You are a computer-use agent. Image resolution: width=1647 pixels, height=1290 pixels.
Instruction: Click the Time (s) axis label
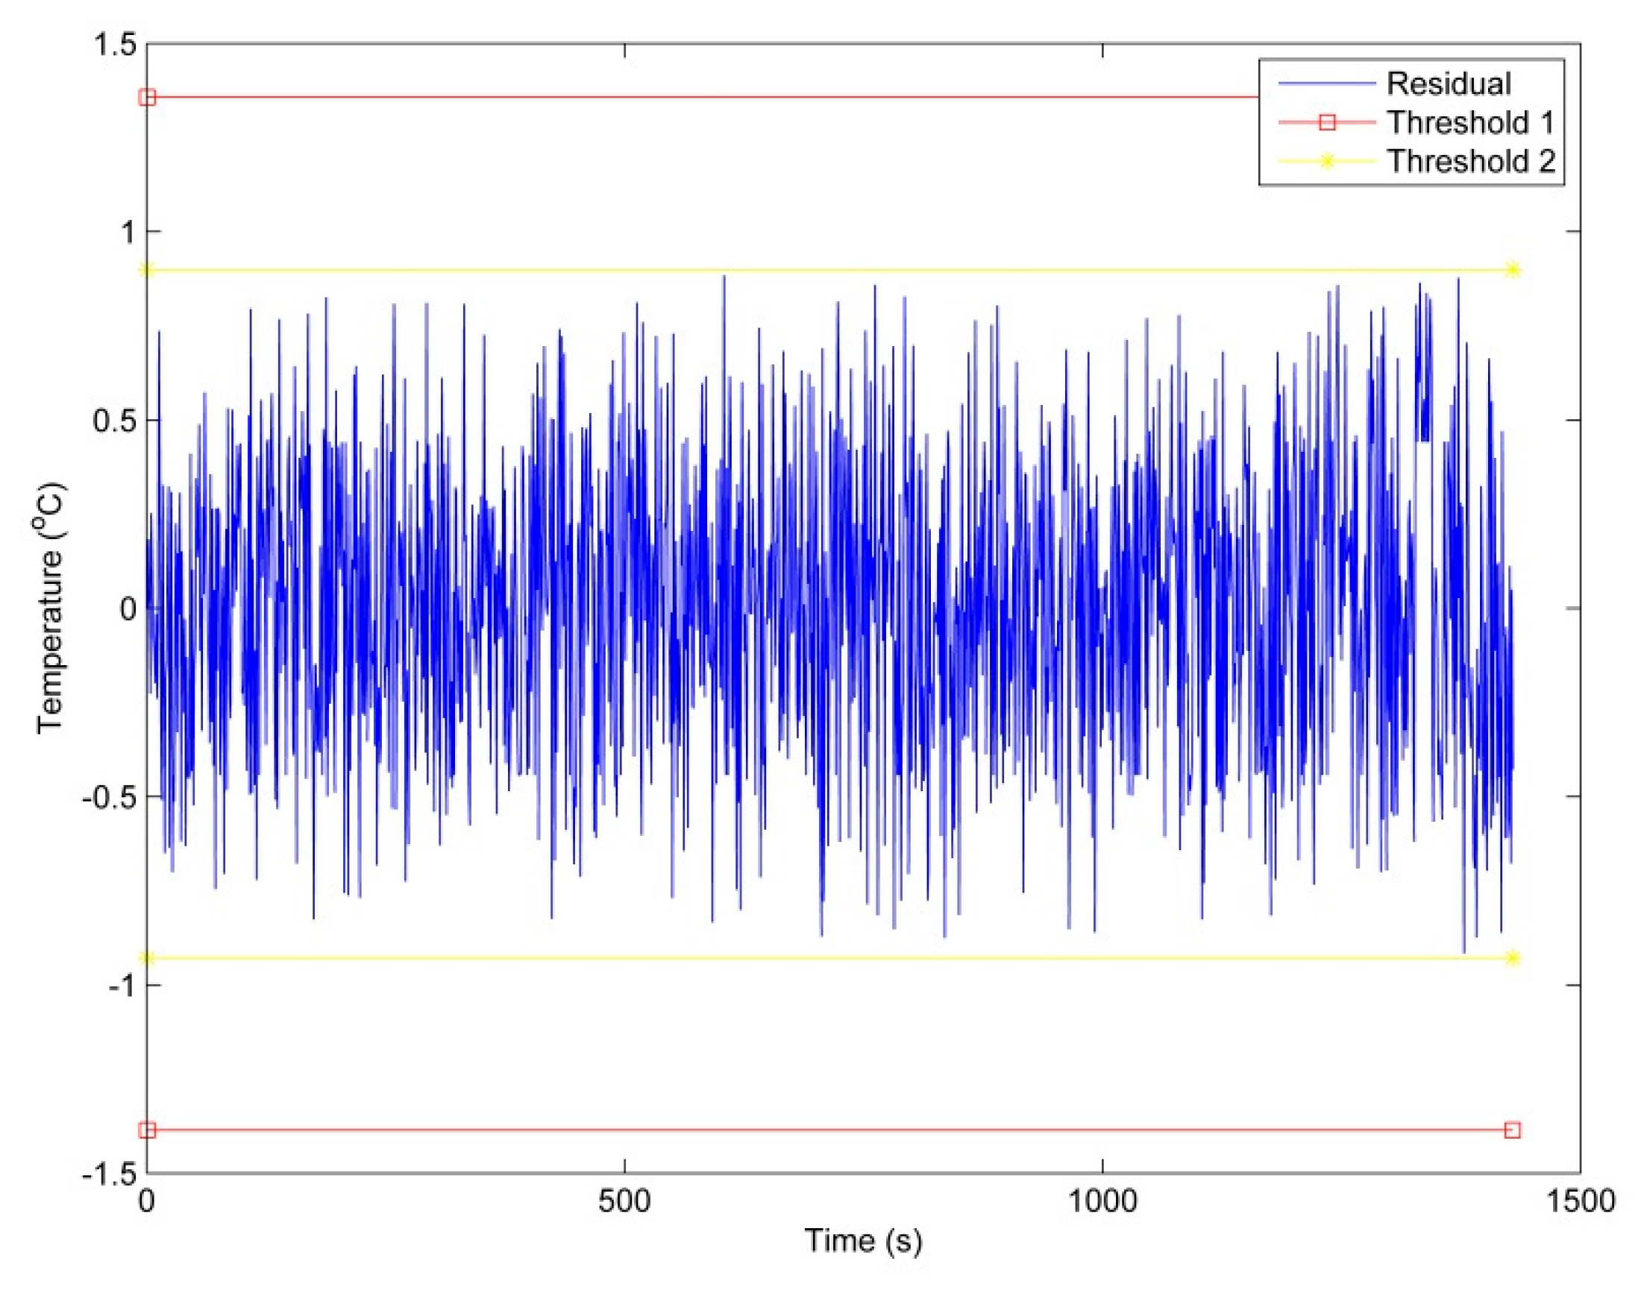click(x=863, y=1241)
